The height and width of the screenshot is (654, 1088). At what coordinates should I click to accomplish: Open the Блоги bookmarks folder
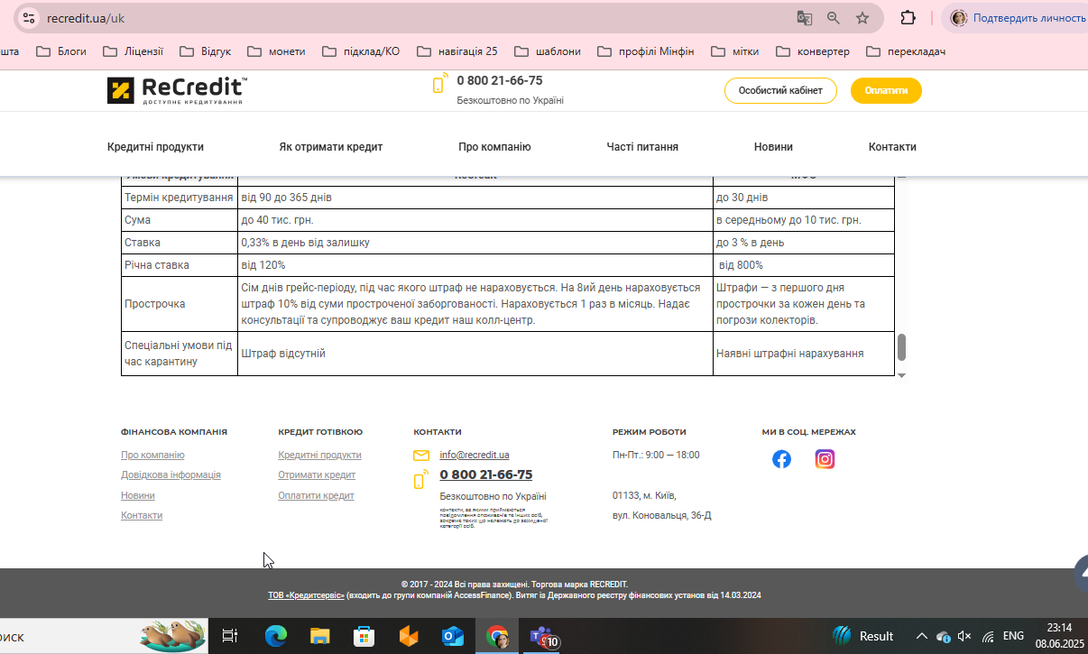61,51
